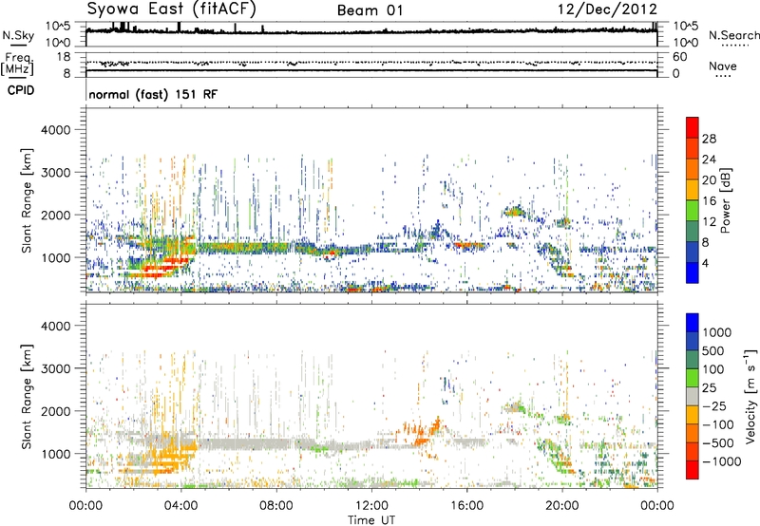Click the '18' frequency axis tick label

coord(64,57)
